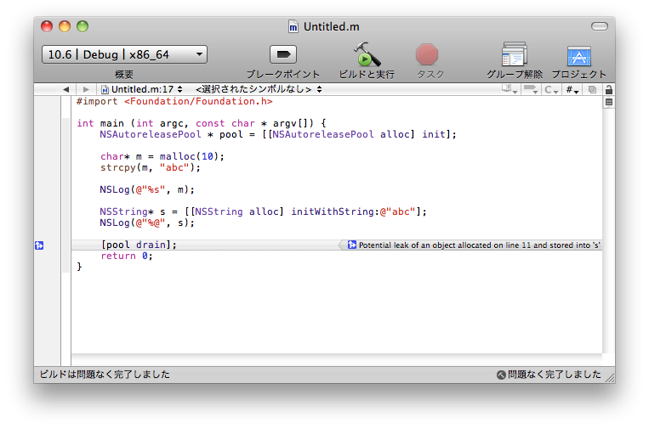This screenshot has width=649, height=434.
Task: Click the Breakpoints toolbar button
Action: click(x=283, y=54)
